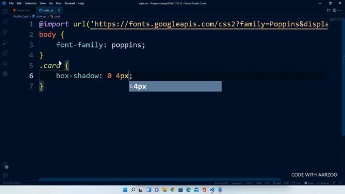
Task: Click line number 1 in gutter
Action: [x=31, y=24]
